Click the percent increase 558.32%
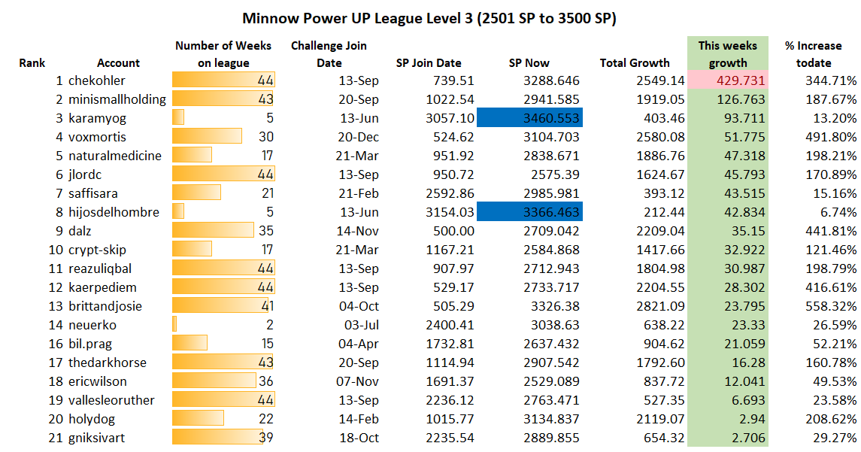The width and height of the screenshot is (861, 452). point(831,306)
